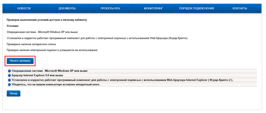Click heading Проверка выполнения условий доступа к личному кабинету
This screenshot has width=266, height=113.
(47, 20)
